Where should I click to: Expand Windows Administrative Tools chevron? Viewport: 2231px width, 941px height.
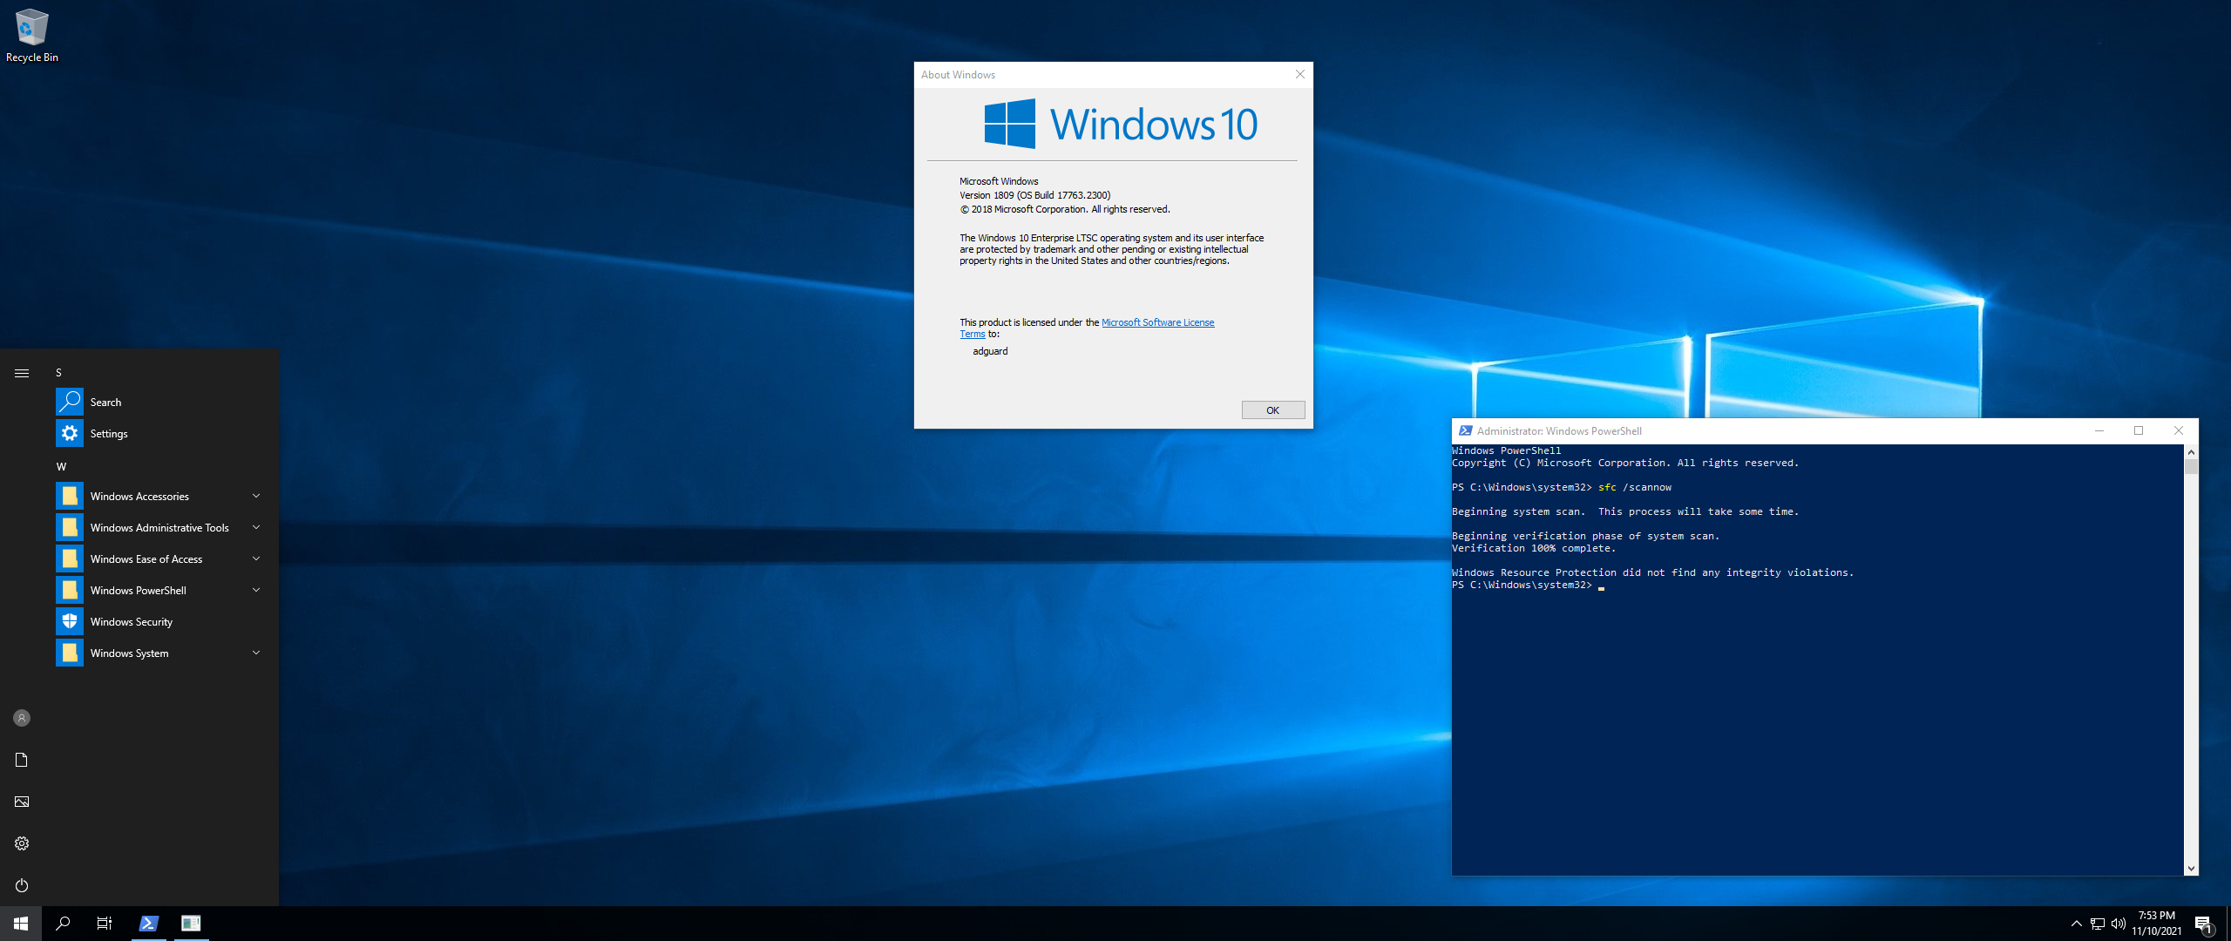click(256, 527)
